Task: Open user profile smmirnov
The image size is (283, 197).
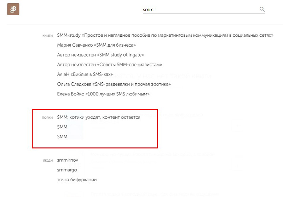Action: pyautogui.click(x=67, y=160)
